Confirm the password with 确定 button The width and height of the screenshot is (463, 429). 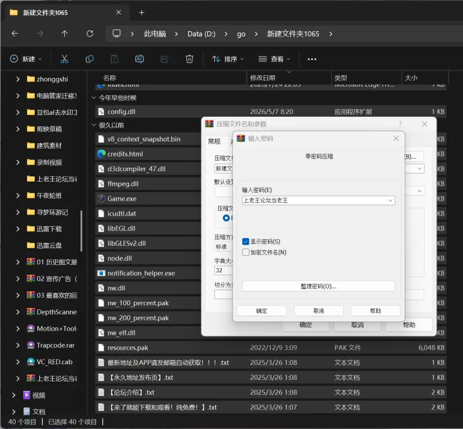(262, 310)
